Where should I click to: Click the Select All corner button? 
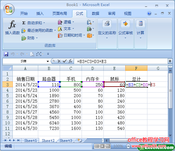click(8, 68)
